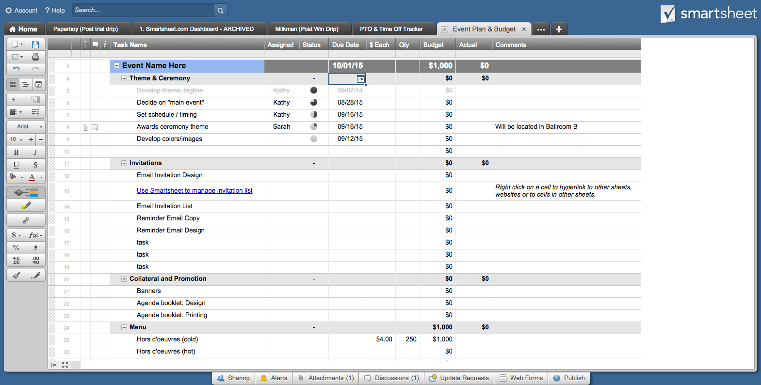The width and height of the screenshot is (761, 385).
Task: Open conditional formatting tool
Action: 26,192
